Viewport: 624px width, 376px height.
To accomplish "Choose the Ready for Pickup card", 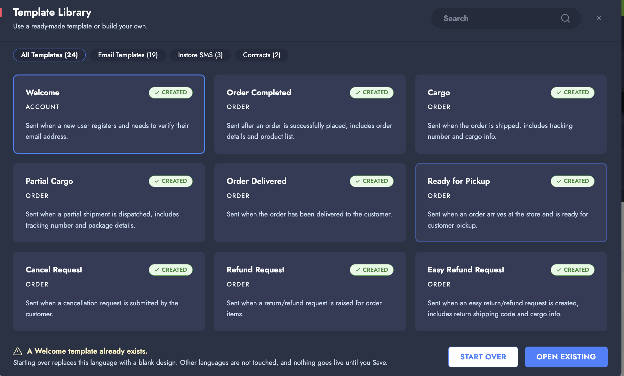I will point(511,203).
